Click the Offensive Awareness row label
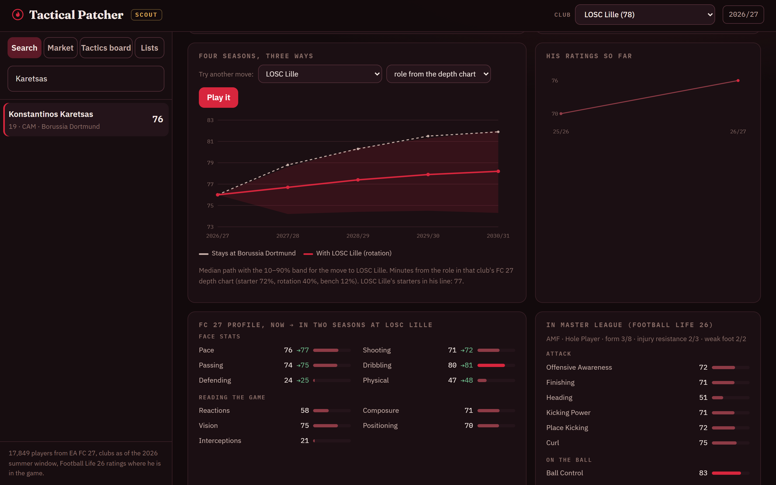This screenshot has width=776, height=485. 579,367
